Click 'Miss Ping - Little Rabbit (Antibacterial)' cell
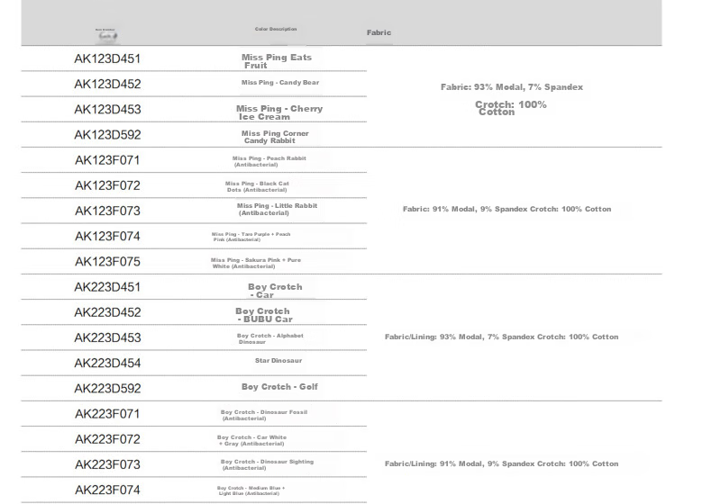The image size is (712, 504). pyautogui.click(x=277, y=209)
